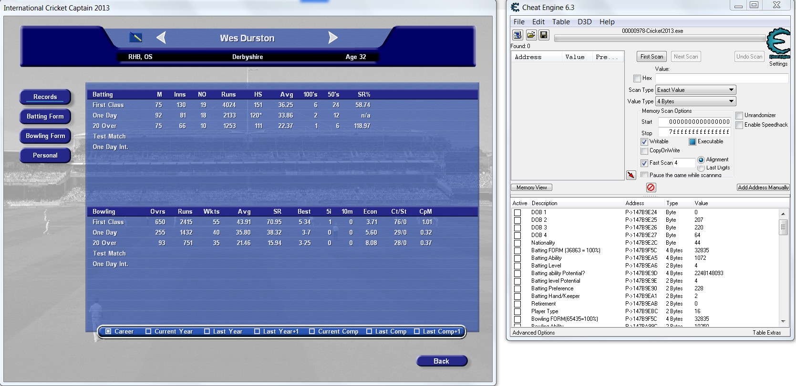
Task: Click the red clear address list icon
Action: coord(651,188)
